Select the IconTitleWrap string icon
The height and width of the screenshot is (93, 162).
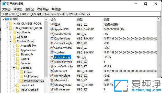point(52,62)
